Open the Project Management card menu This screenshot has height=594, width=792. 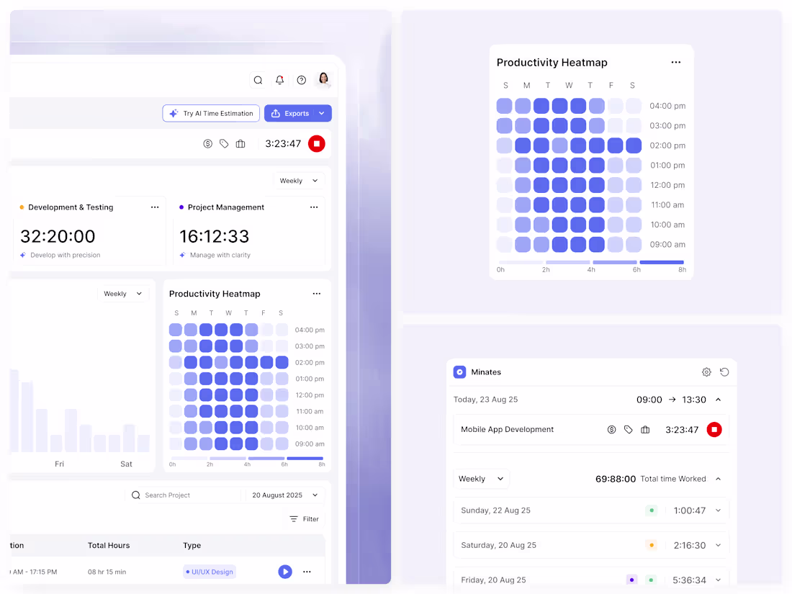click(314, 207)
